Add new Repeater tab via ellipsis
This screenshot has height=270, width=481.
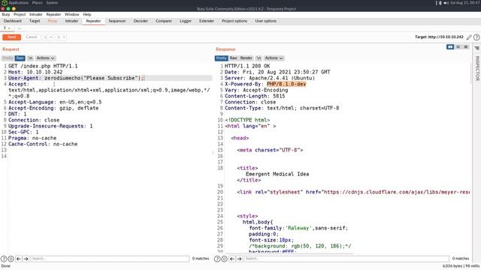click(20, 28)
